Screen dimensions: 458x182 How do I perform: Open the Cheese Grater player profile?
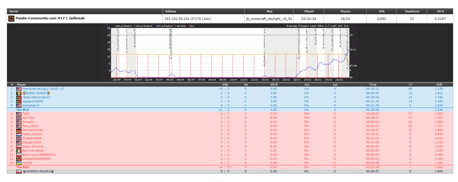[32, 138]
